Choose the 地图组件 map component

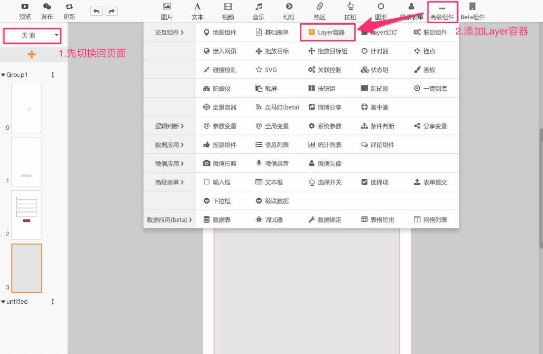click(220, 33)
